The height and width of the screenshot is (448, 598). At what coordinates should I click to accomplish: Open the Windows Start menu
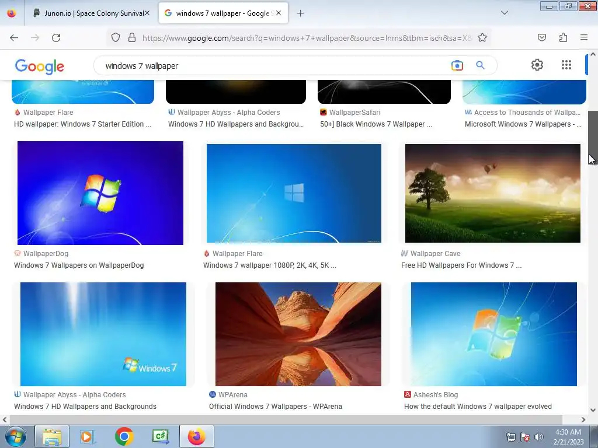click(x=16, y=436)
